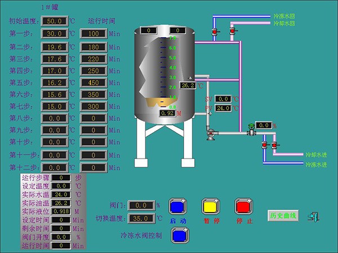338x253 pixels.
Task: Click the chilled water inlet valve (冷冻水进)
Action: [x=263, y=146]
